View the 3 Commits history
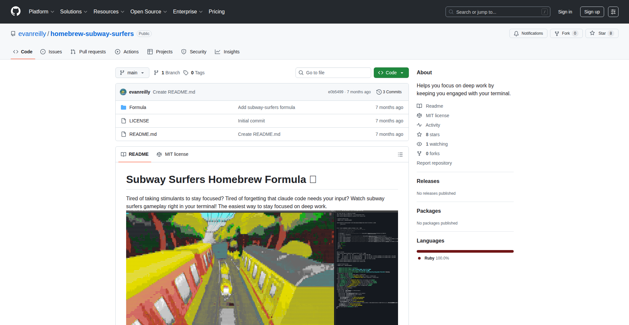This screenshot has width=629, height=325. tap(389, 92)
